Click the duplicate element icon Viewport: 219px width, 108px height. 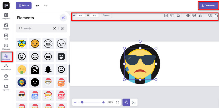172,16
